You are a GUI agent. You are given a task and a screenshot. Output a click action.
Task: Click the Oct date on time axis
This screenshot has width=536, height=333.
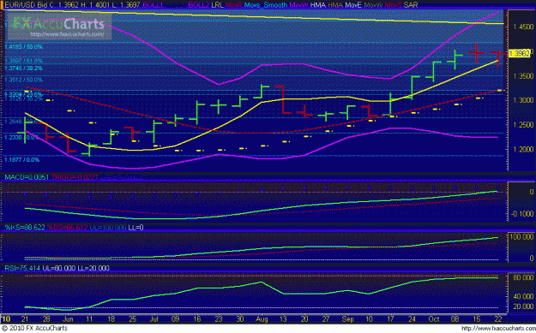[x=434, y=319]
